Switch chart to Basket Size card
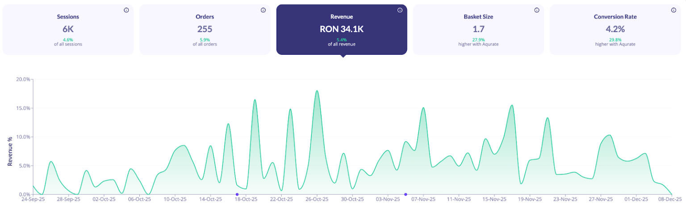The image size is (686, 207). [x=478, y=30]
